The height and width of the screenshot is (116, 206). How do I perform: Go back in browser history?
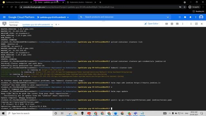(3, 7)
